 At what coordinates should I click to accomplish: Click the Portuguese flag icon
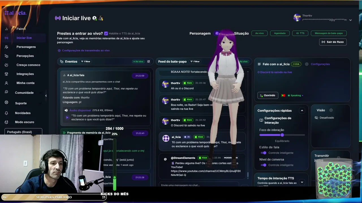pos(283,96)
